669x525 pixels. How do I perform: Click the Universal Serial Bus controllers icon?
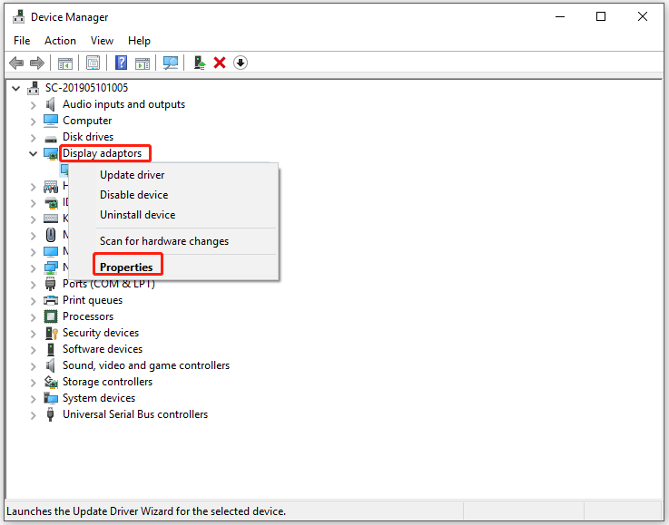pyautogui.click(x=50, y=414)
